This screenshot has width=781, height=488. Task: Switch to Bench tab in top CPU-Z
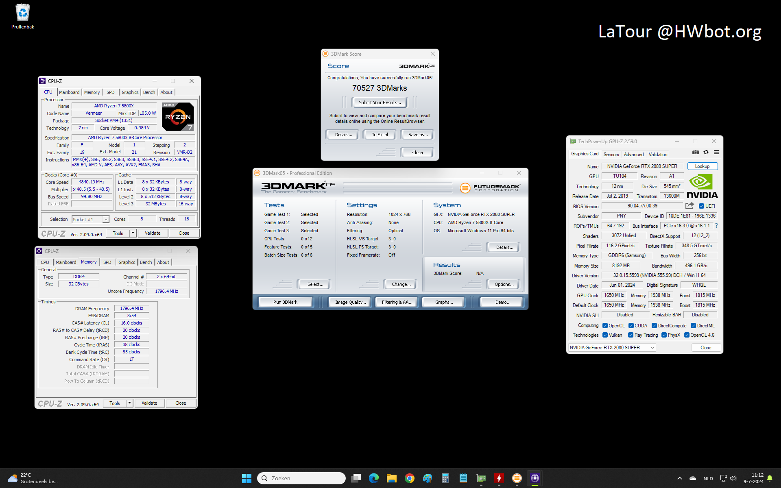[x=149, y=92]
